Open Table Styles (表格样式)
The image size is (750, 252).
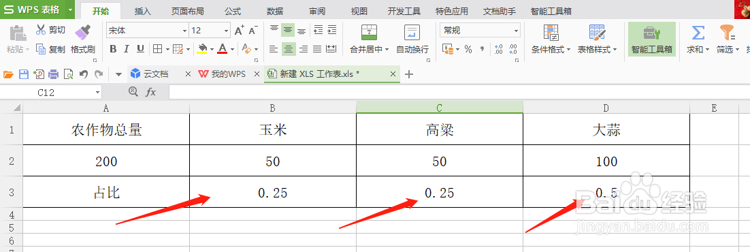coord(598,40)
